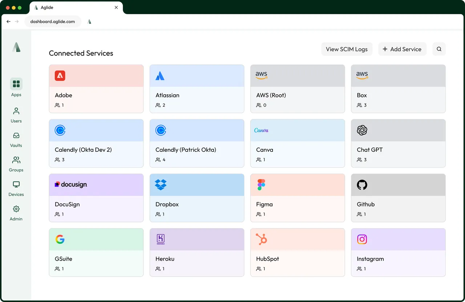Open the Atlassian service name
This screenshot has width=465, height=302.
(167, 95)
